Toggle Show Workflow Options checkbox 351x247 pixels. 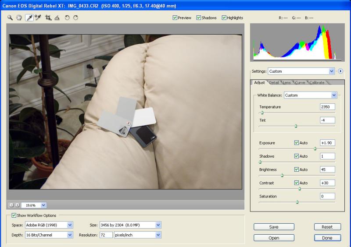(x=14, y=215)
